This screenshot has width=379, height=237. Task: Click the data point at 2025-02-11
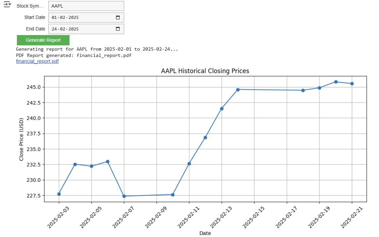pyautogui.click(x=189, y=164)
